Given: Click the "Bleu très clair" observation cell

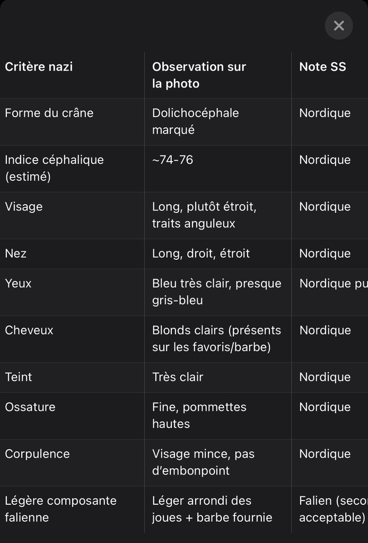Looking at the screenshot, I should pos(216,292).
